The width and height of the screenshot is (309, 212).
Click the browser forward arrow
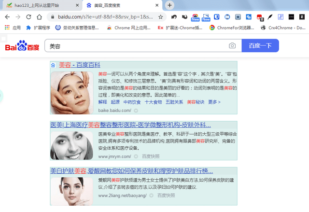tap(18, 17)
